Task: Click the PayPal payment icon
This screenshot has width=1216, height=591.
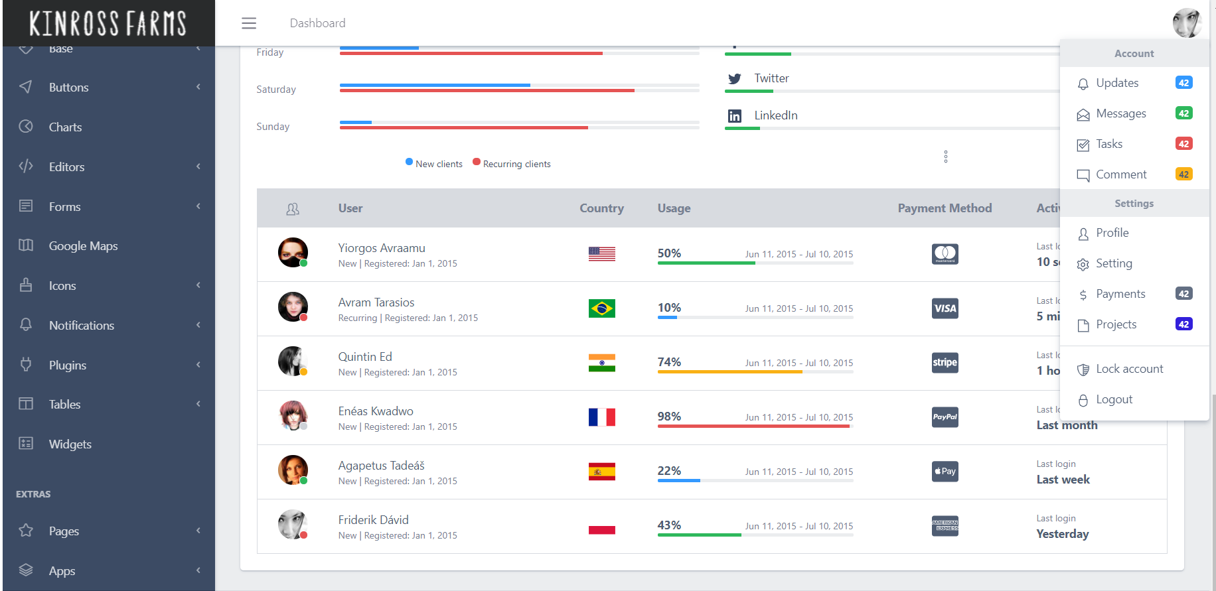Action: click(945, 417)
